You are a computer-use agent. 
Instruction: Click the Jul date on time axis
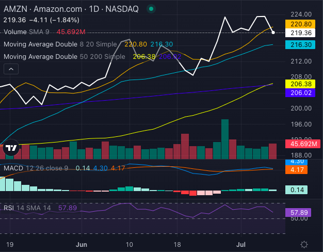[241, 245]
